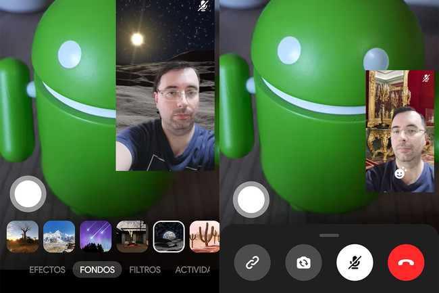Pick the desert cactus background thumbnail
The image size is (439, 293).
point(205,237)
